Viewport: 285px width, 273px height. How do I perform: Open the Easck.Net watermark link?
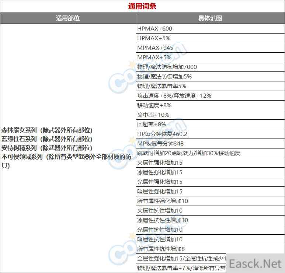pyautogui.click(x=255, y=263)
